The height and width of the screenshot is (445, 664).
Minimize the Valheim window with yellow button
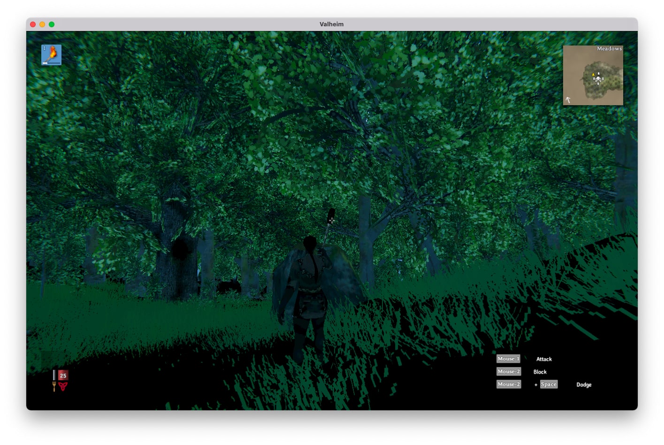click(x=42, y=24)
